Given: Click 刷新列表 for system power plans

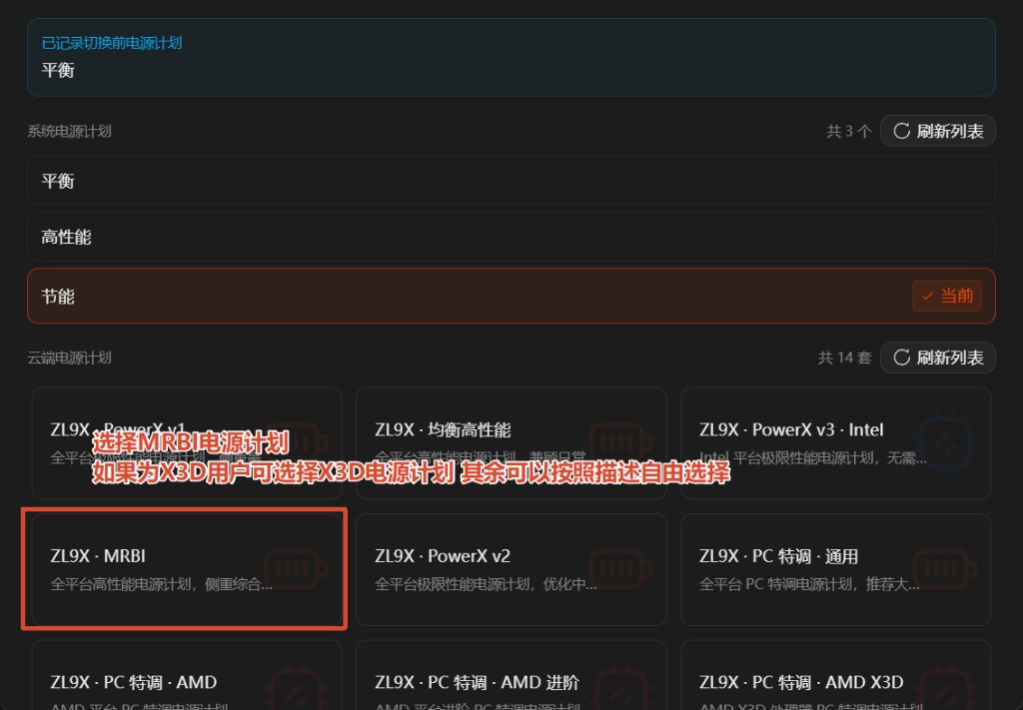Looking at the screenshot, I should tap(937, 131).
